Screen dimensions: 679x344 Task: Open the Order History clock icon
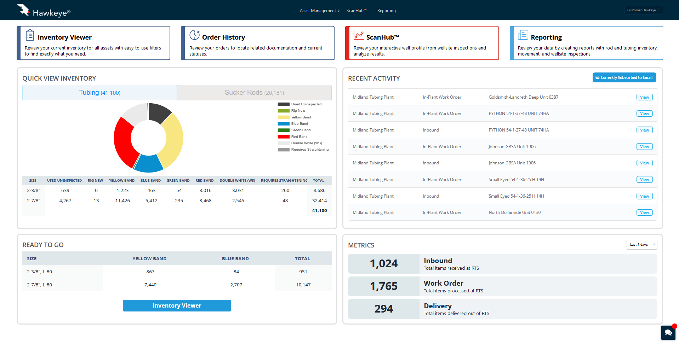(194, 35)
